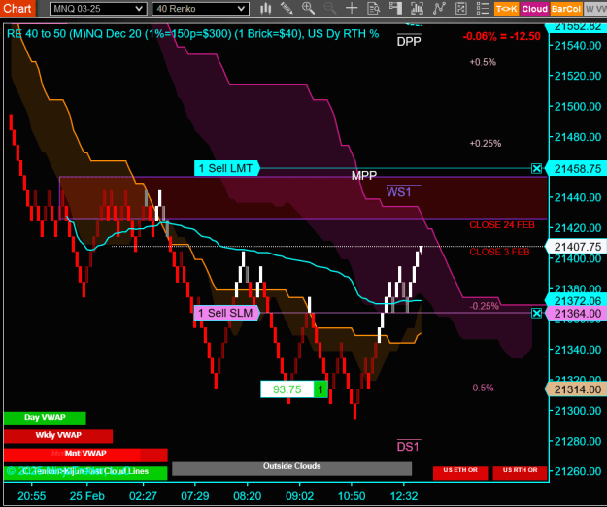Select the 1 Sell SLM order label
607x507 pixels.
(227, 313)
